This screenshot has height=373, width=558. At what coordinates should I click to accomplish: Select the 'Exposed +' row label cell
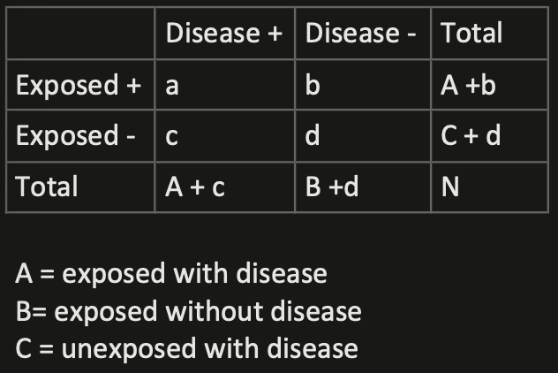[79, 86]
